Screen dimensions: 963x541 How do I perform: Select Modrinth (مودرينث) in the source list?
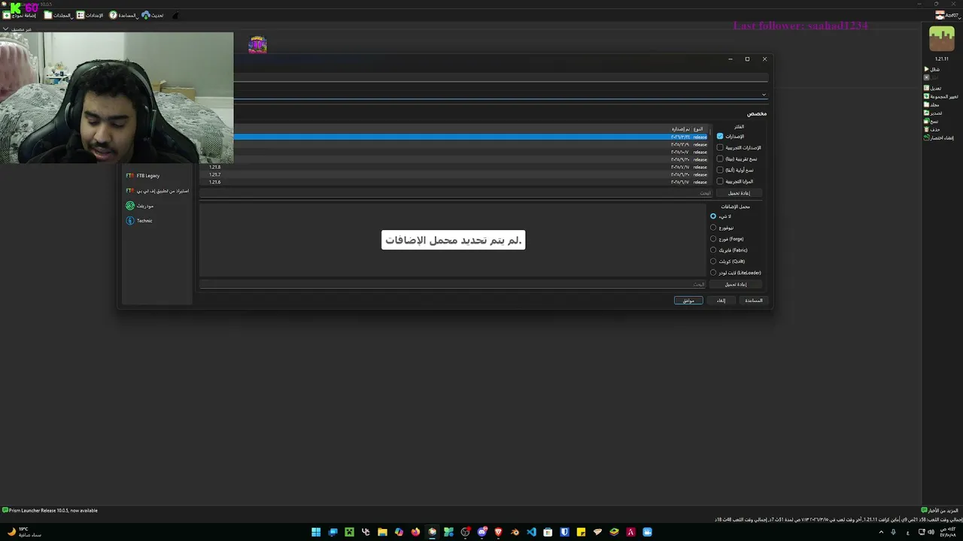point(157,206)
